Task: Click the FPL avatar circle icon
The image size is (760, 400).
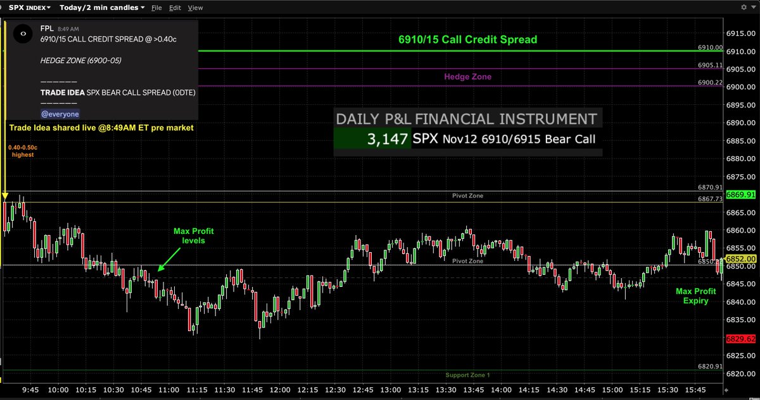Action: pyautogui.click(x=22, y=33)
